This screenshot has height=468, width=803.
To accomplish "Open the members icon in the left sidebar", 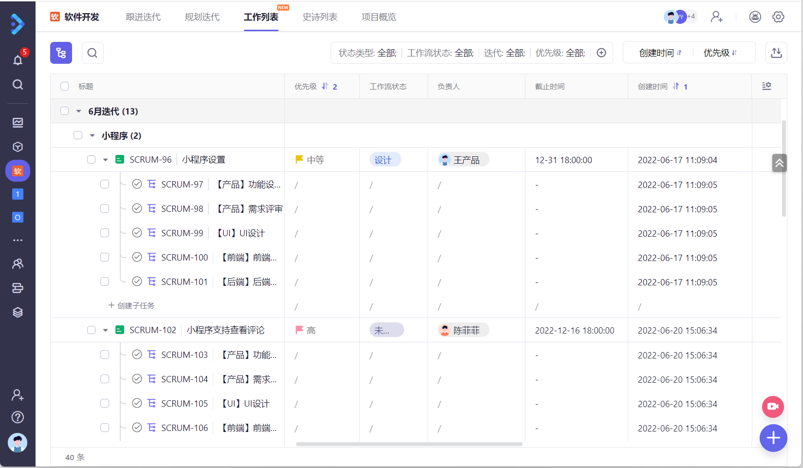I will [18, 263].
